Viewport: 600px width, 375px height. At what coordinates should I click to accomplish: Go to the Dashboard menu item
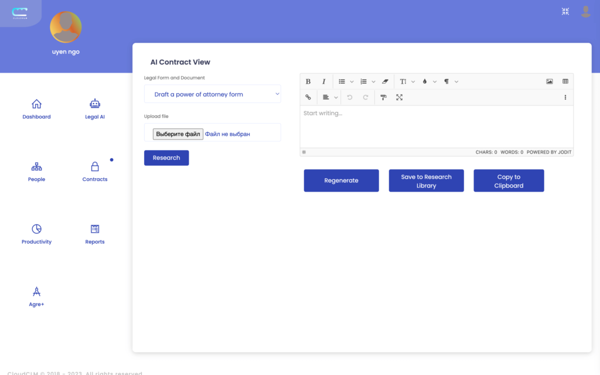pos(36,109)
